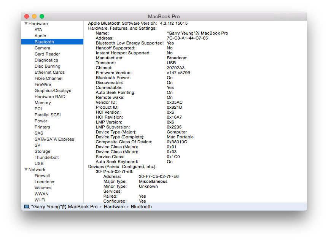Viewport: 328px width, 241px height.
Task: Collapse the Network section triangle
Action: 26,169
